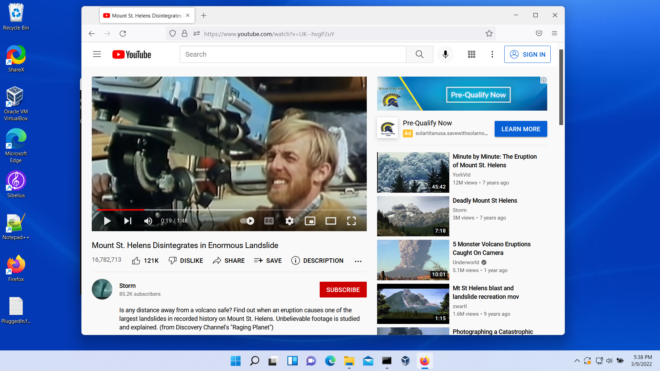This screenshot has height=371, width=660.
Task: Search with your voice microphone
Action: (445, 54)
